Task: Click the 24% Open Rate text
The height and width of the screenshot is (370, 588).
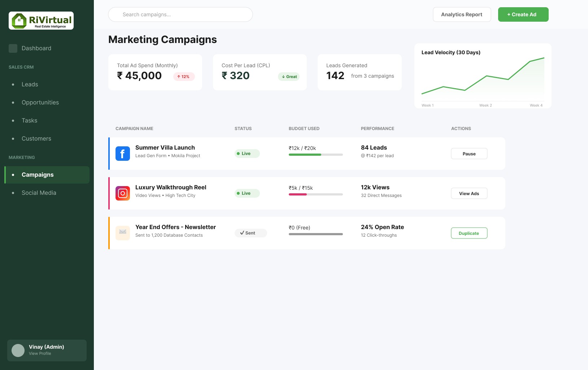Action: [x=383, y=227]
